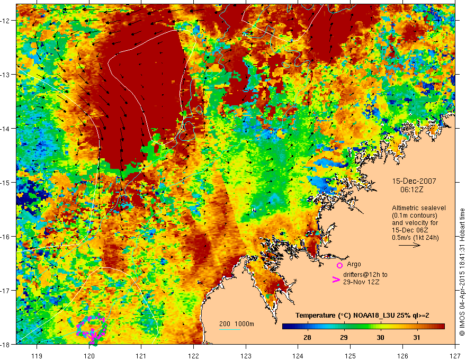
Task: Click the longitude axis label '120'
Action: pyautogui.click(x=89, y=356)
